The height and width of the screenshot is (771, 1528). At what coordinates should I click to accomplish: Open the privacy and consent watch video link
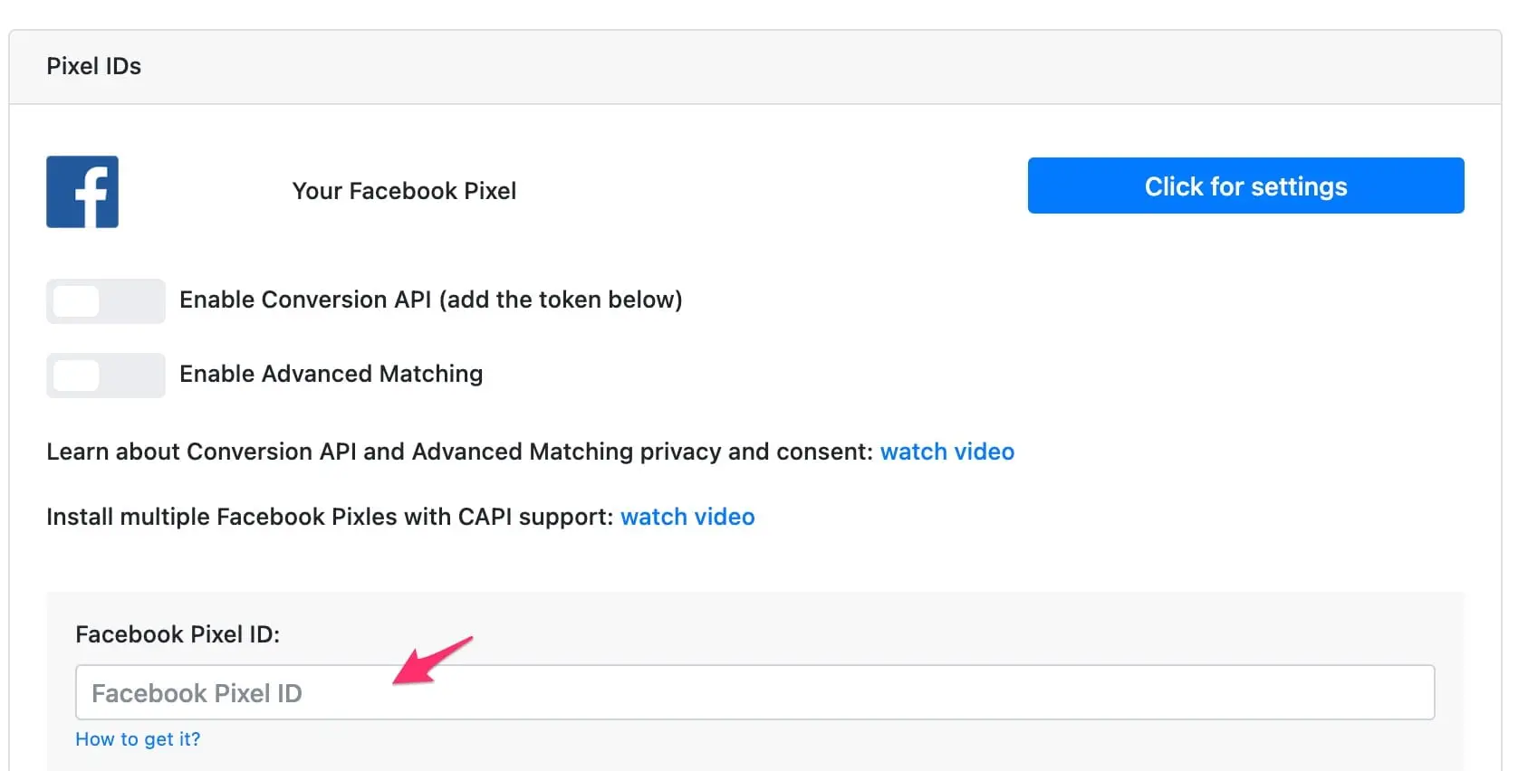(947, 452)
